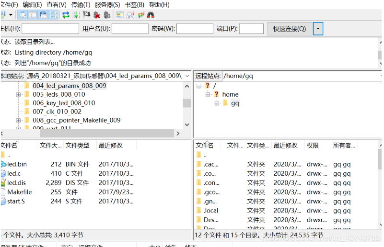Select remote Des... folder icon
The height and width of the screenshot is (247, 384).
[199, 220]
